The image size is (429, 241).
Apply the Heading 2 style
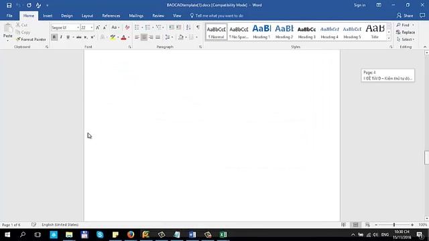[284, 32]
